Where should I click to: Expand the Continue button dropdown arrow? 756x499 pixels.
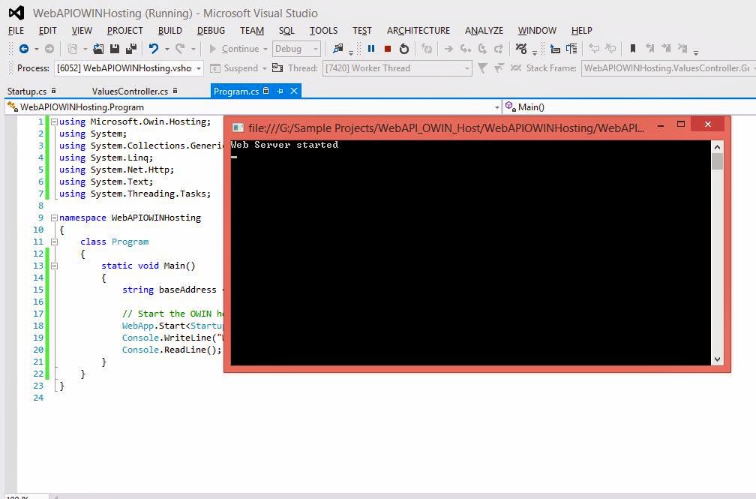point(265,50)
